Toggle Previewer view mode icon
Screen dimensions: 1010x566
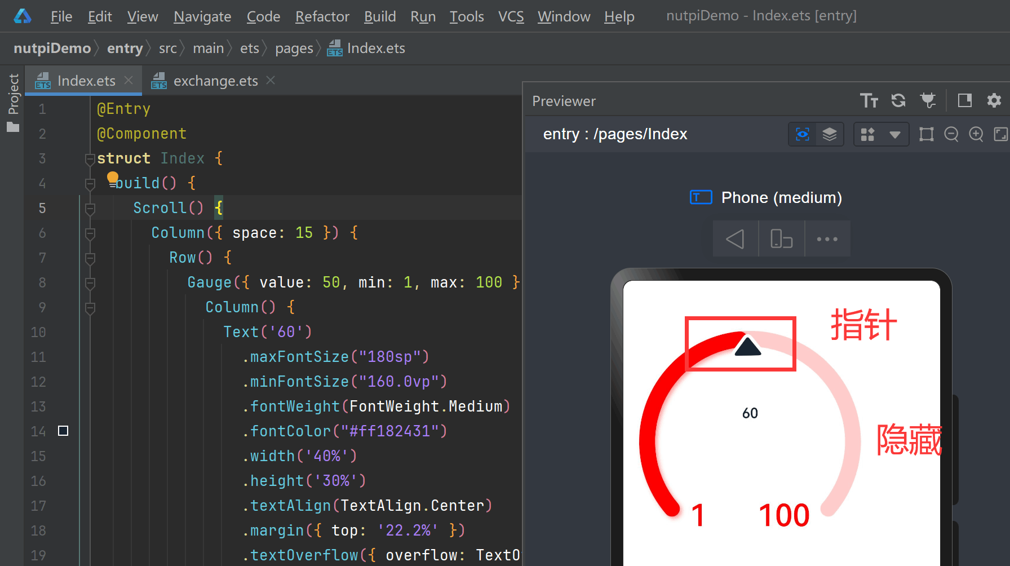(965, 101)
